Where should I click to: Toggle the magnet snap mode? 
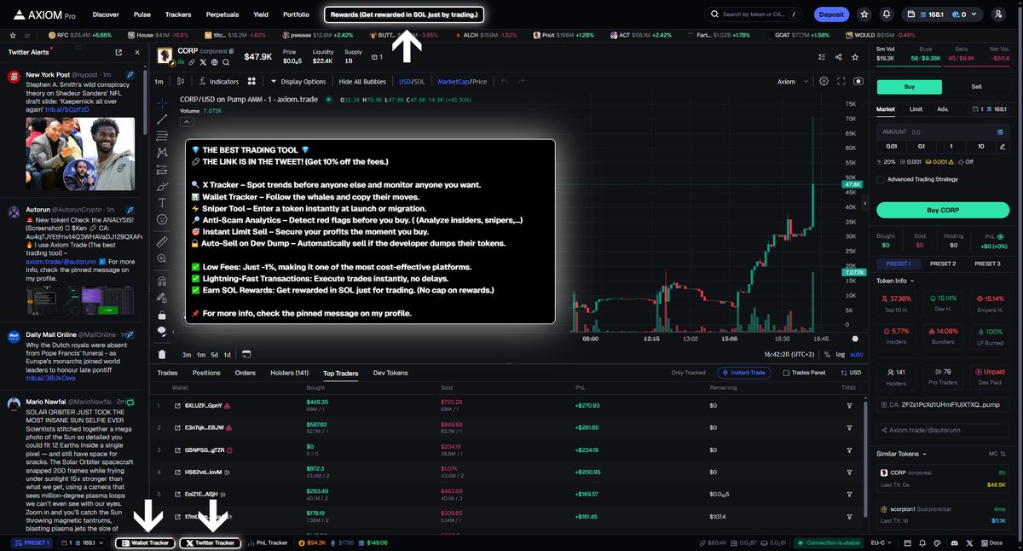(x=162, y=281)
